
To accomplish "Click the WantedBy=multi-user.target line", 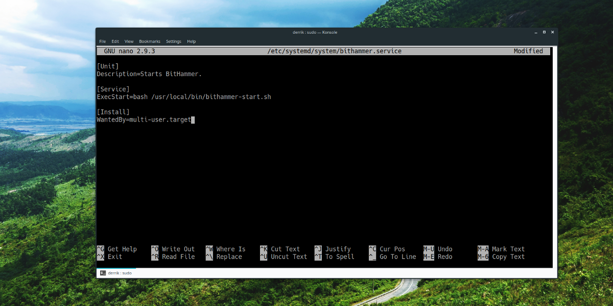I will [144, 120].
